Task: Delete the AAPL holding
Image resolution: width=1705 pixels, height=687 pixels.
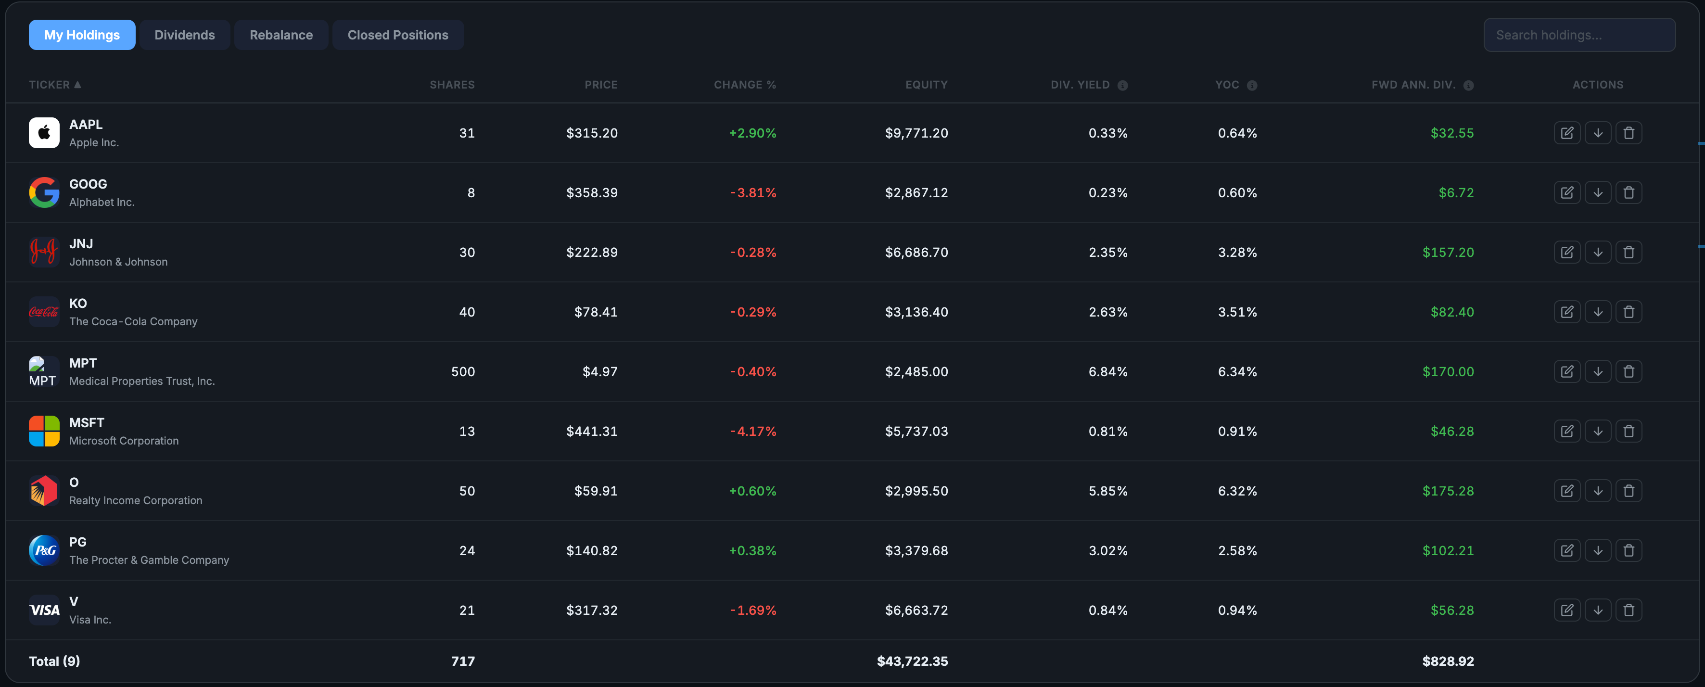Action: click(x=1629, y=133)
